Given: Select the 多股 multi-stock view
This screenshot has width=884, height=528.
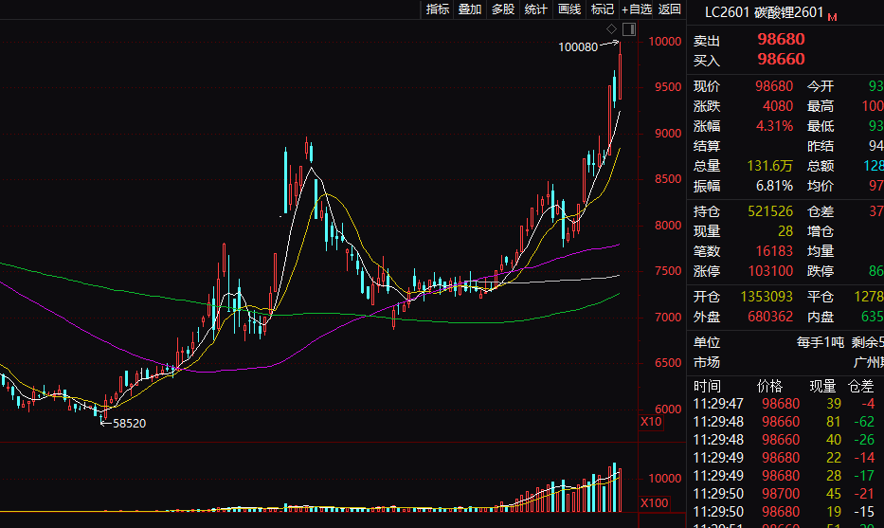Looking at the screenshot, I should click(503, 9).
